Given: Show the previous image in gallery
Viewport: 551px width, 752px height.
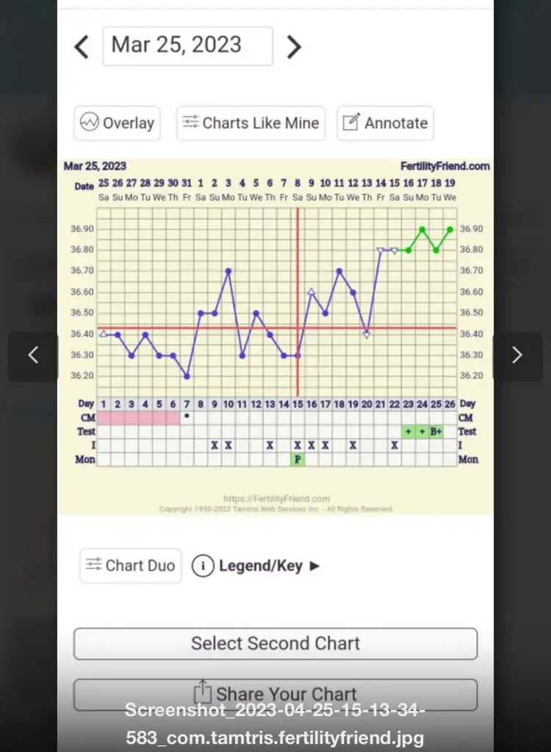Looking at the screenshot, I should tap(33, 355).
